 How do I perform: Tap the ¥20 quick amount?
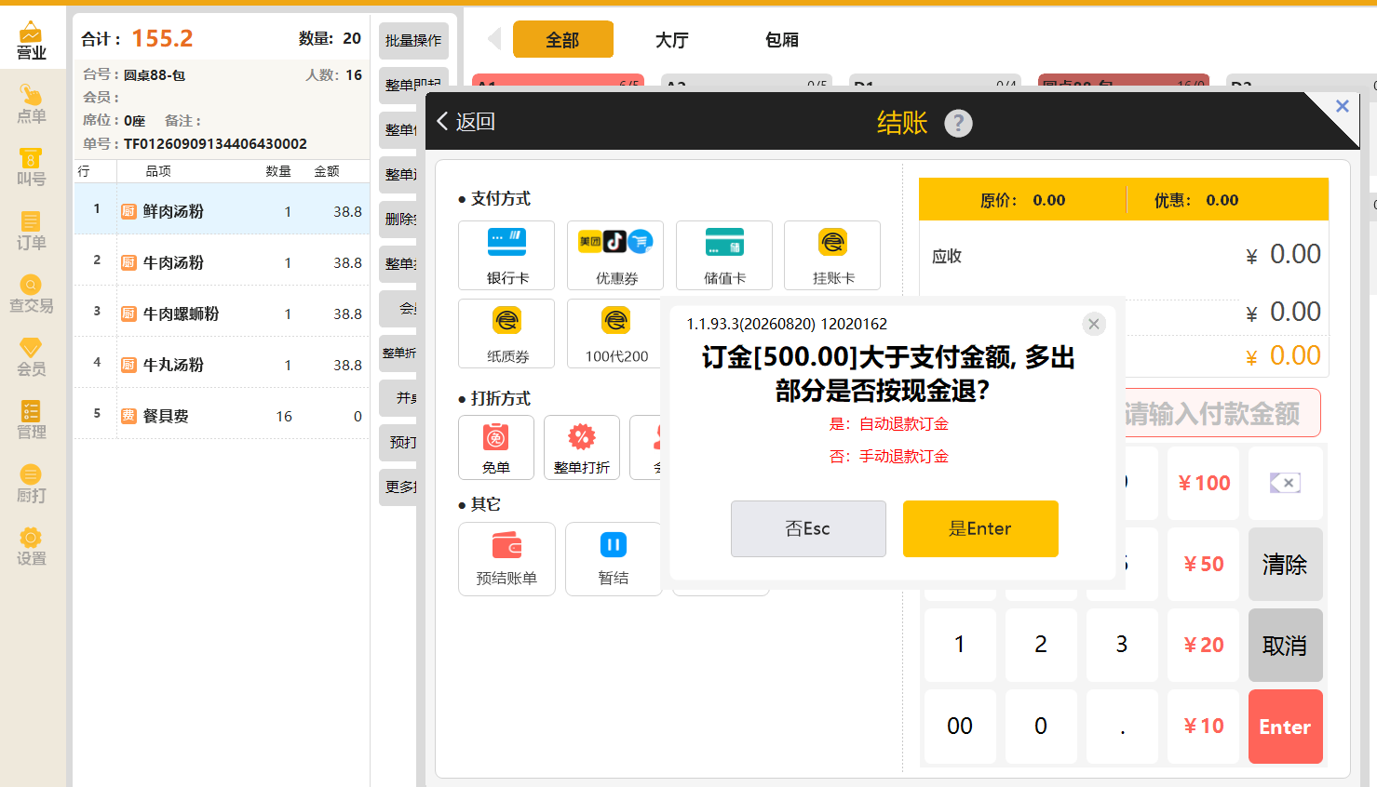pos(1204,645)
